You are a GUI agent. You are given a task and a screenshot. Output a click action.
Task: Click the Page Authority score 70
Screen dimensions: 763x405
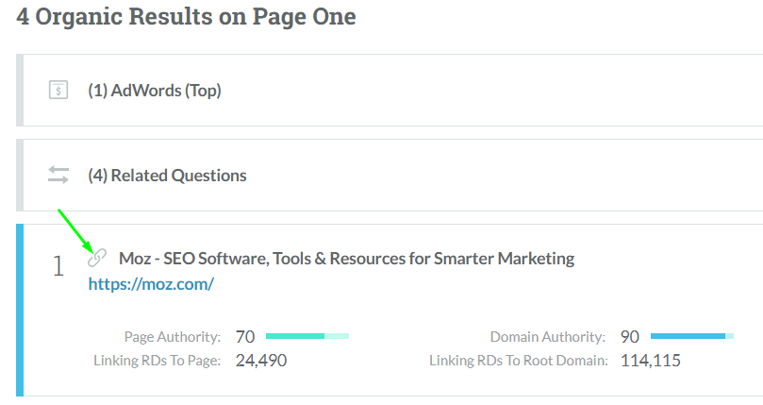pos(245,337)
